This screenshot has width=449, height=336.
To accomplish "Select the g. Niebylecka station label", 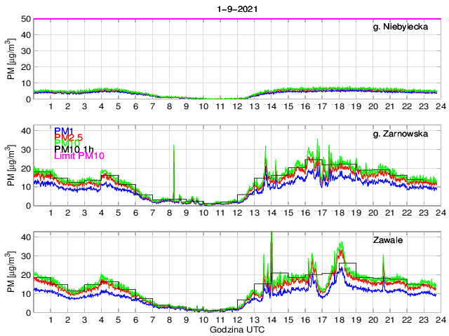I will click(x=405, y=27).
